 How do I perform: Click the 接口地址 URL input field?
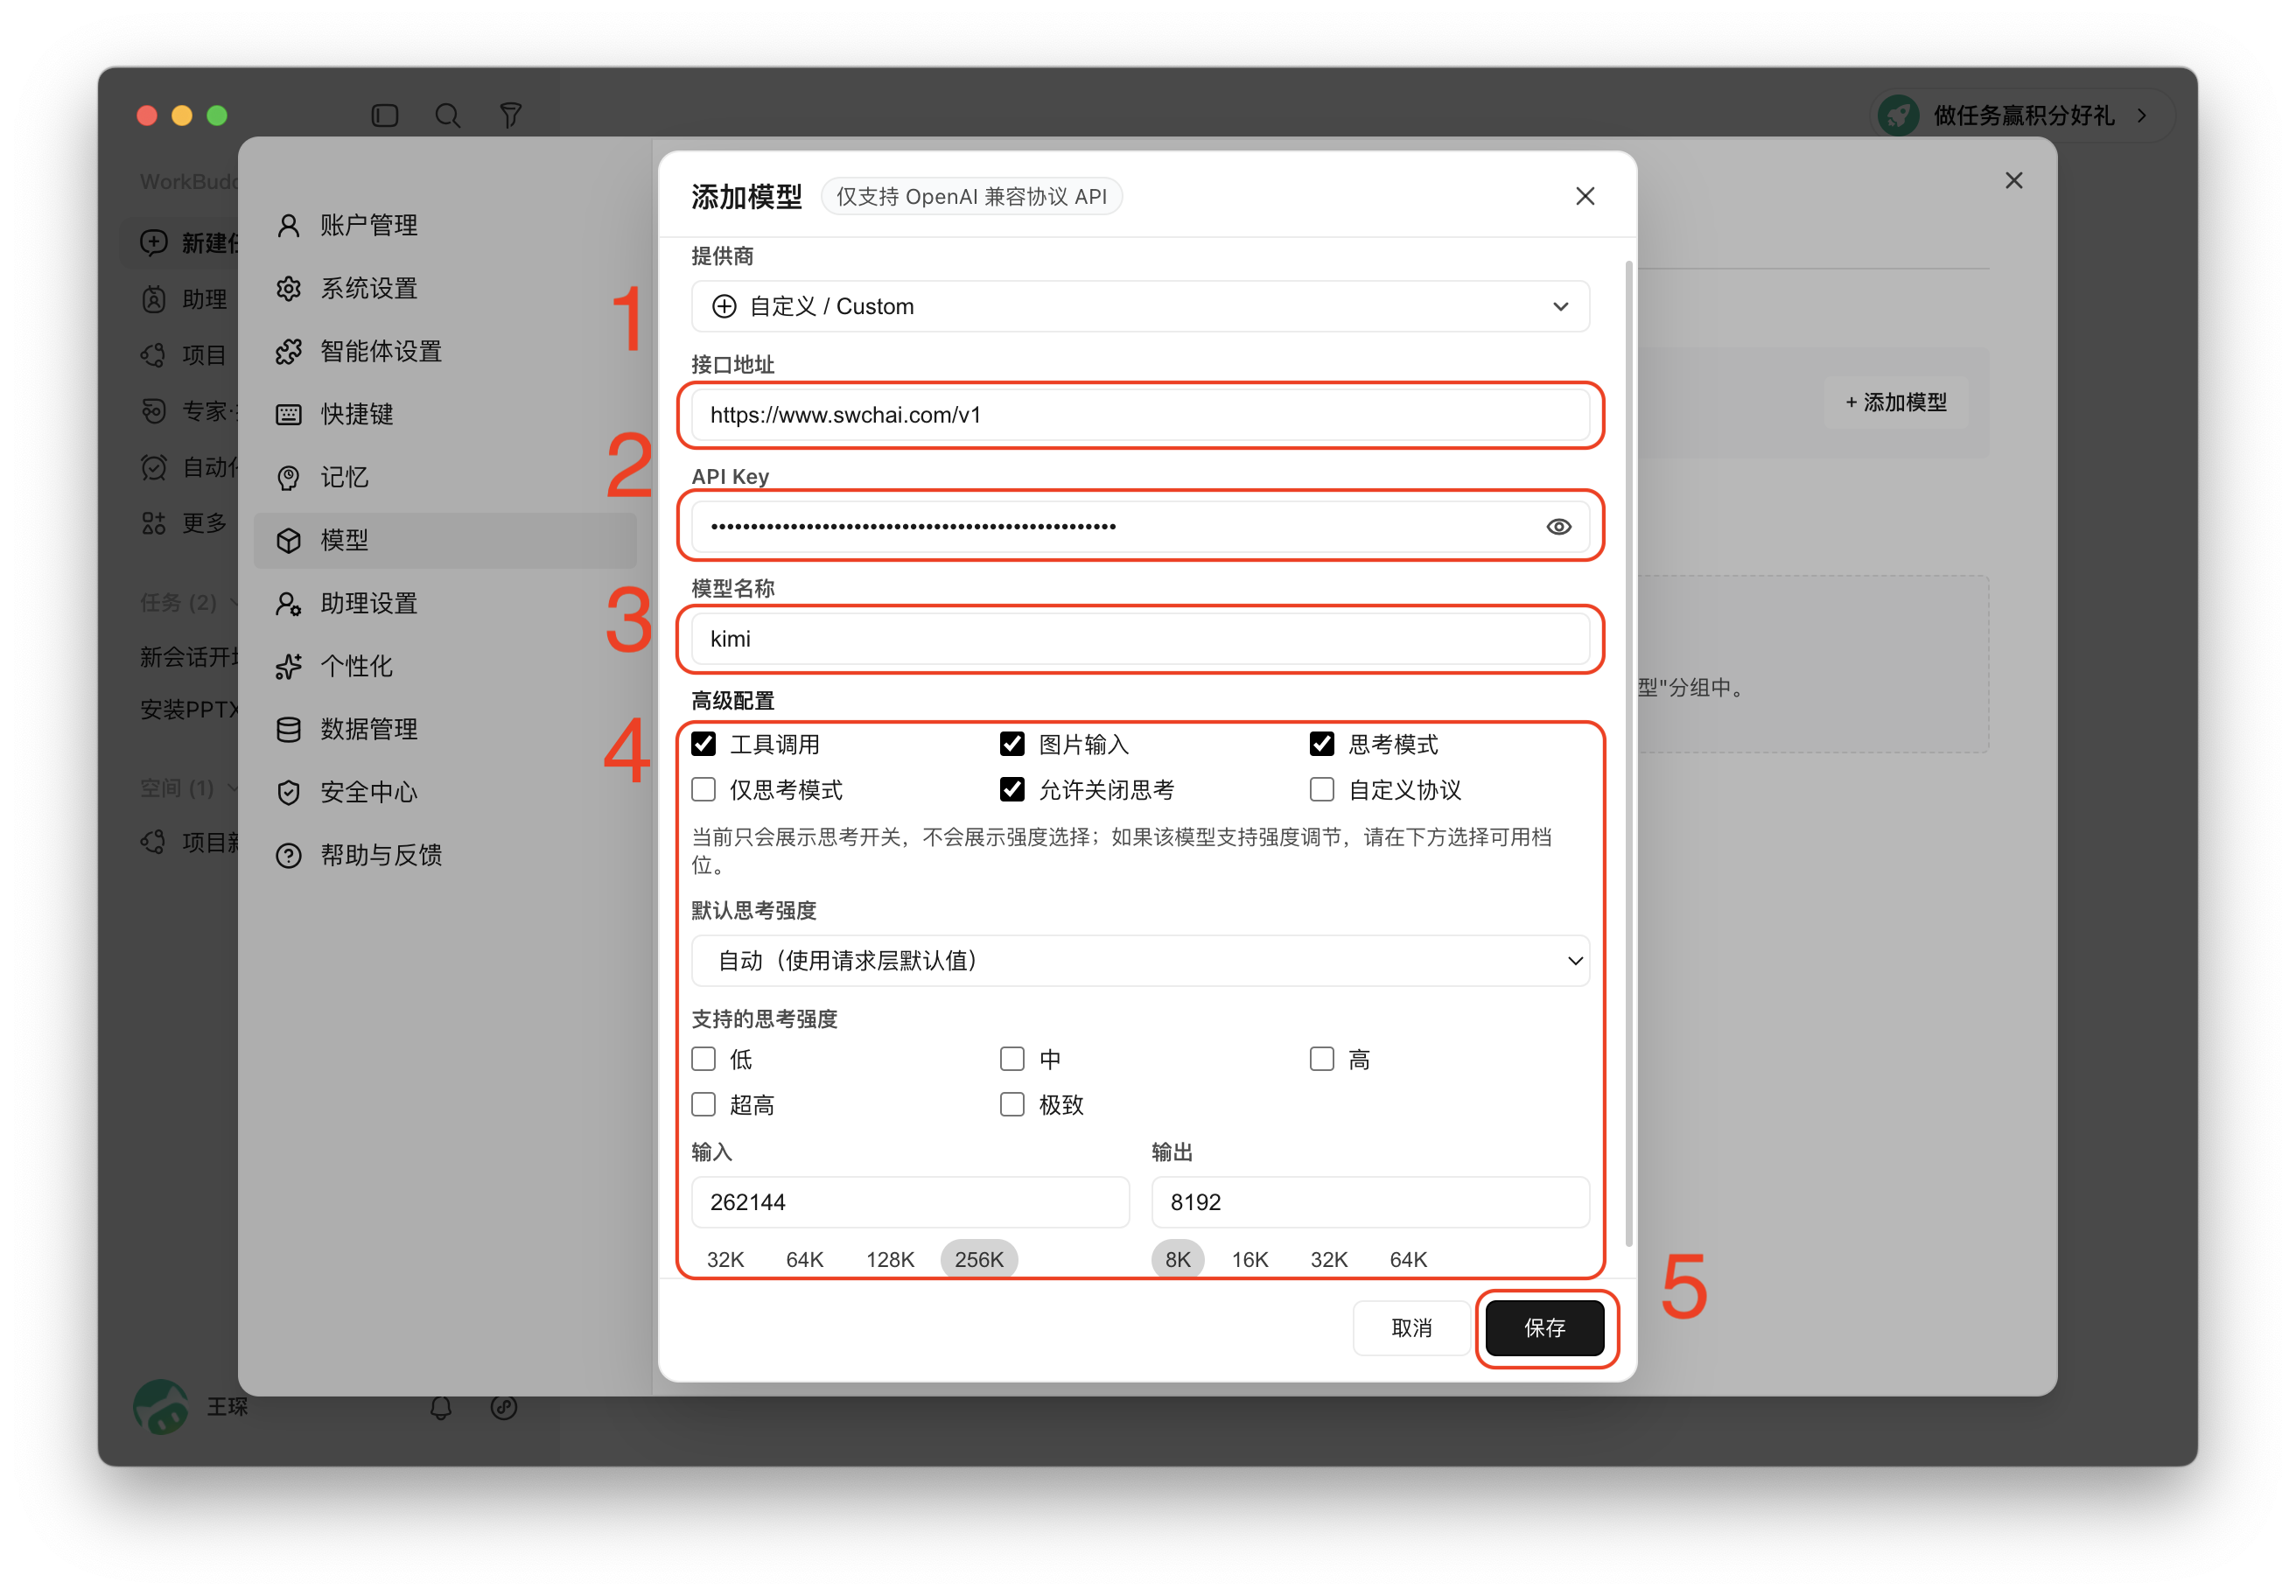(1140, 414)
